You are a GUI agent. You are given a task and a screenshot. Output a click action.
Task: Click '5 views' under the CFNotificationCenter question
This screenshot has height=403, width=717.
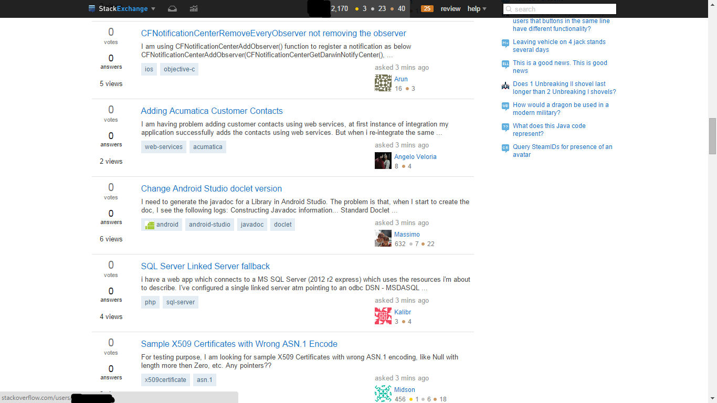[x=111, y=83]
